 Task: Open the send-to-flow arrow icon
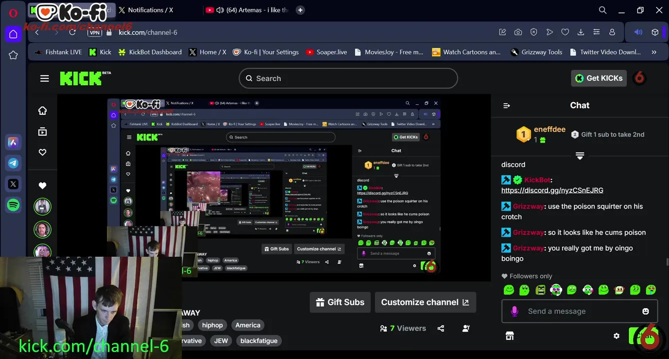click(x=550, y=32)
